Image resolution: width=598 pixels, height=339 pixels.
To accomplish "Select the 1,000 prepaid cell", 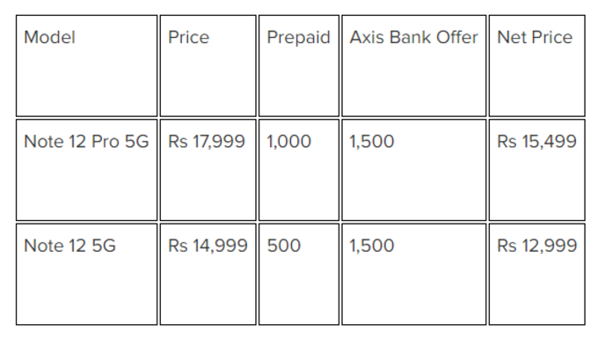I will coord(299,170).
